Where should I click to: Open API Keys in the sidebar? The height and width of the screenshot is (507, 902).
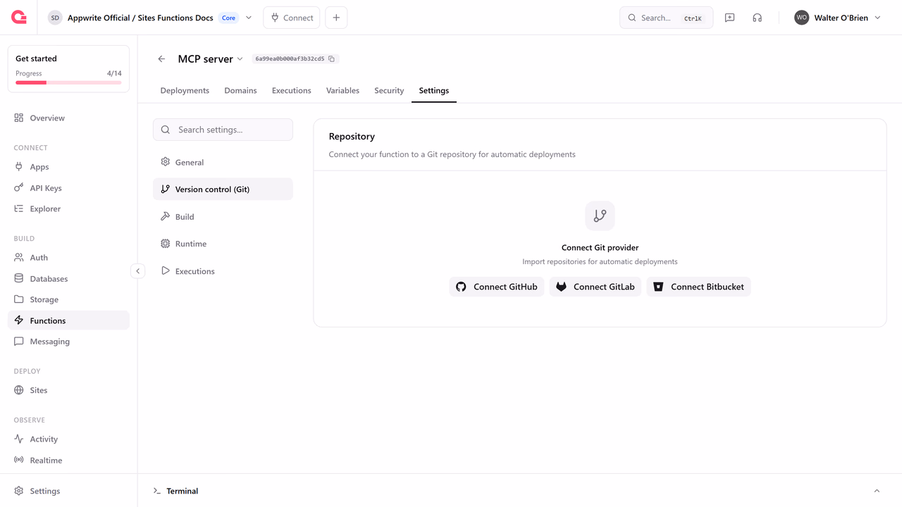(68, 188)
